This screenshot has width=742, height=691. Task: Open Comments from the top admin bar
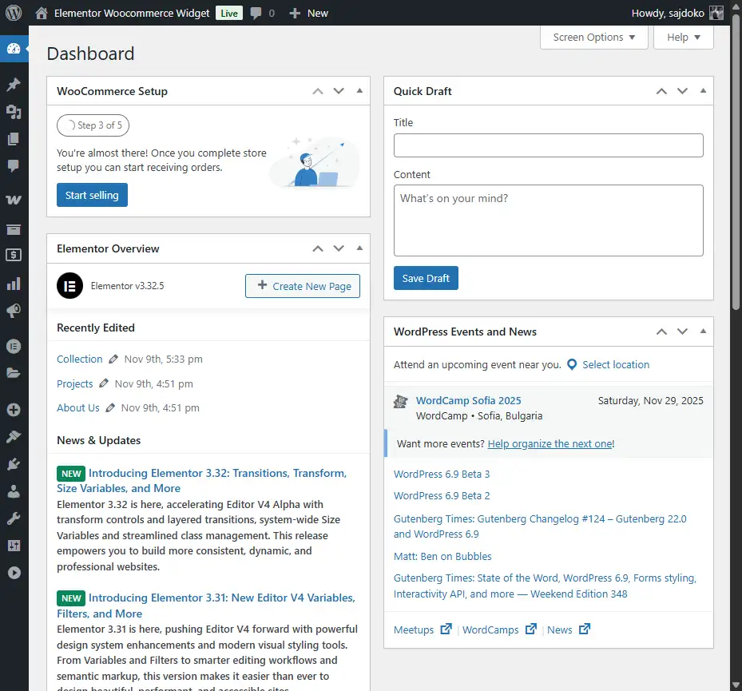[262, 13]
